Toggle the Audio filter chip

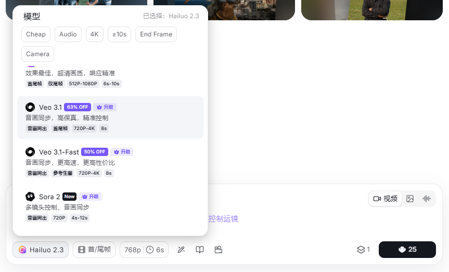click(68, 34)
